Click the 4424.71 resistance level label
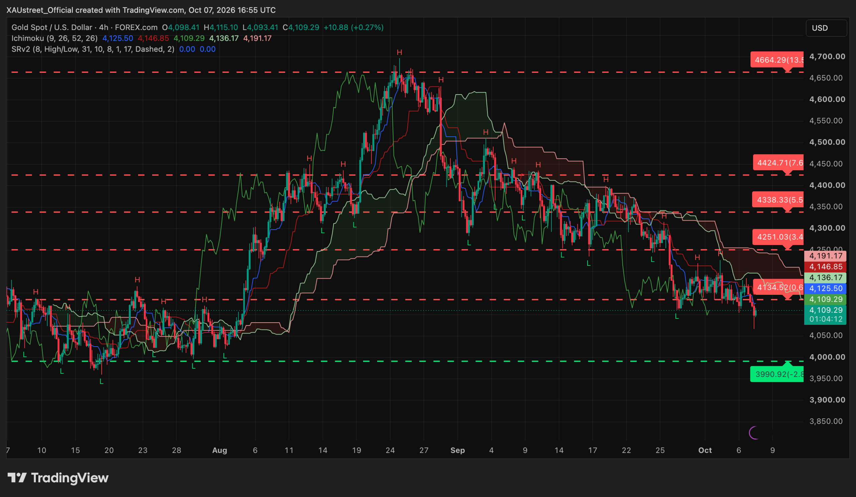 point(778,163)
